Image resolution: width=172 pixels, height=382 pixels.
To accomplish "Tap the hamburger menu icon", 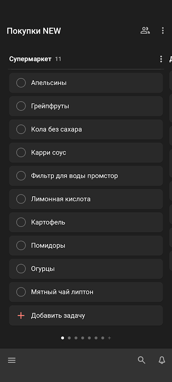I will pos(12,361).
